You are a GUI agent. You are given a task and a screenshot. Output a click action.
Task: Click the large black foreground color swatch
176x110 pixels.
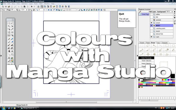[173, 76]
